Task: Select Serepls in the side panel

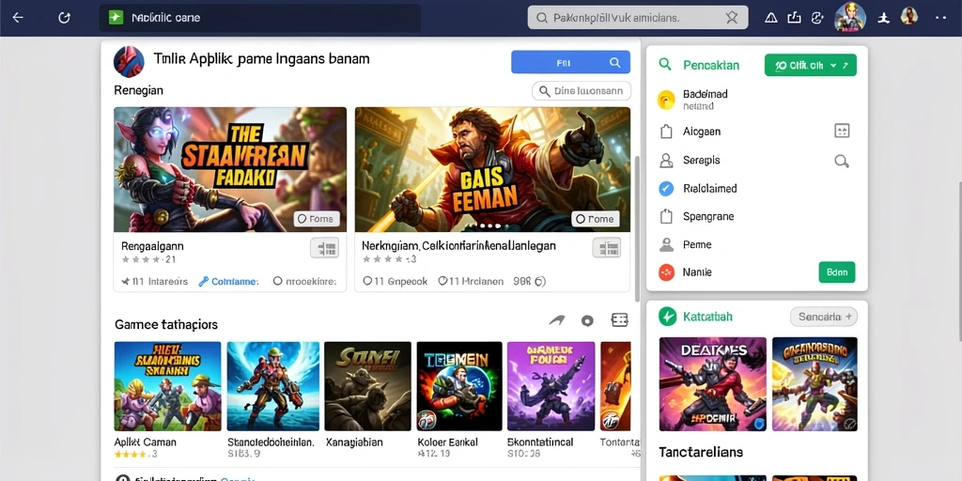Action: click(701, 160)
